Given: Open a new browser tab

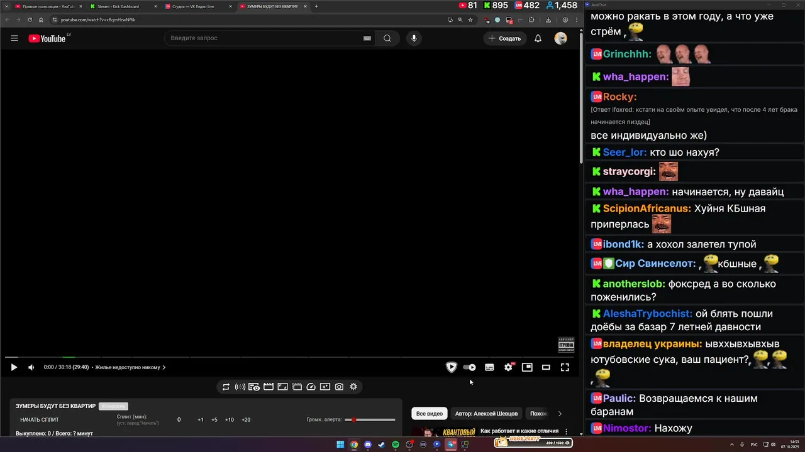Looking at the screenshot, I should [x=316, y=6].
